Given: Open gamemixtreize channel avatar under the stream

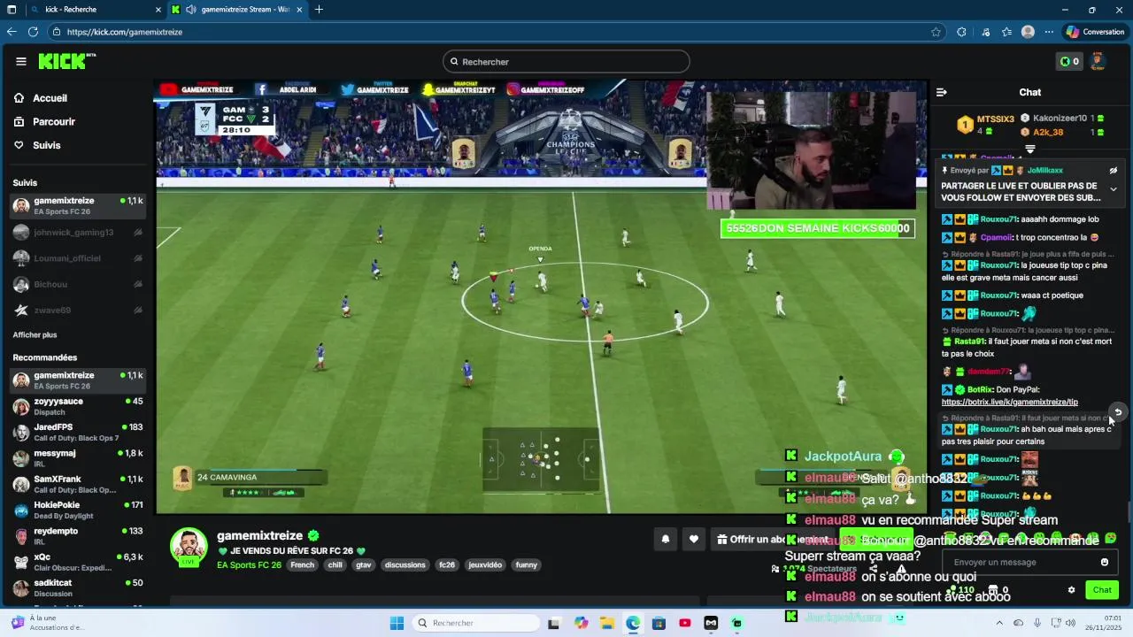Looking at the screenshot, I should pos(189,546).
